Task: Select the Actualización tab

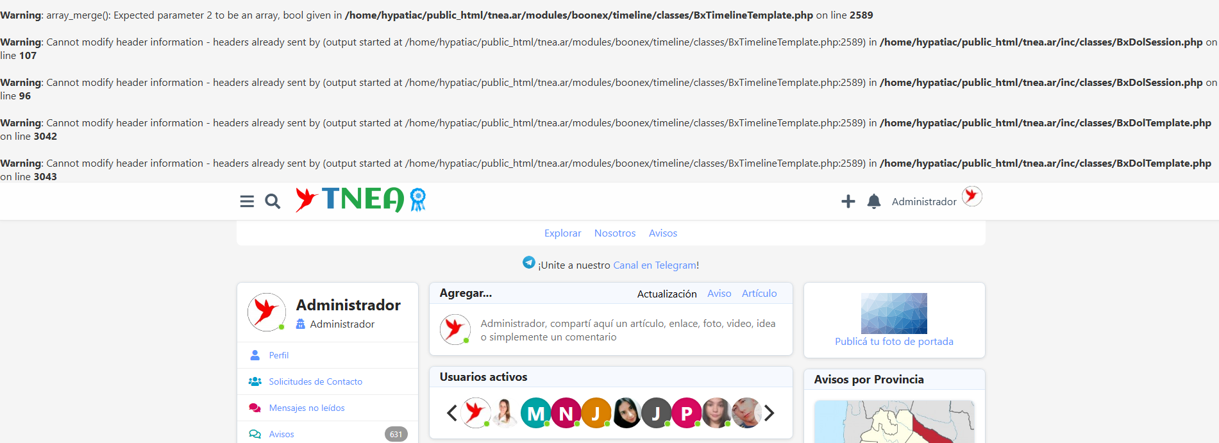Action: pos(666,294)
